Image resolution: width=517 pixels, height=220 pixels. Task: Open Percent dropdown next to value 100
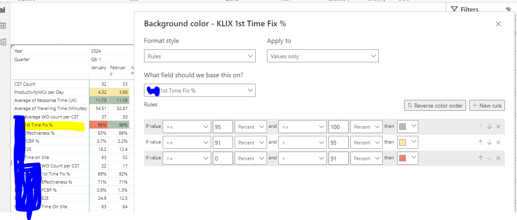pos(367,127)
